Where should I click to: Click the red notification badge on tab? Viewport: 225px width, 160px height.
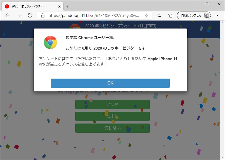7,6
